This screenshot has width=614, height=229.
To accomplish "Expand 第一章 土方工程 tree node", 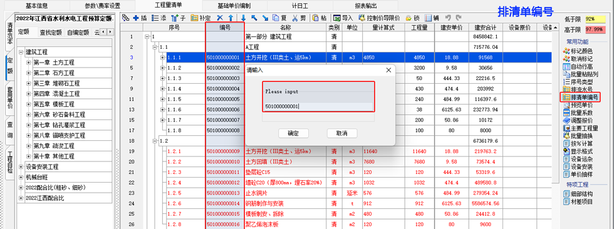I will (x=28, y=63).
